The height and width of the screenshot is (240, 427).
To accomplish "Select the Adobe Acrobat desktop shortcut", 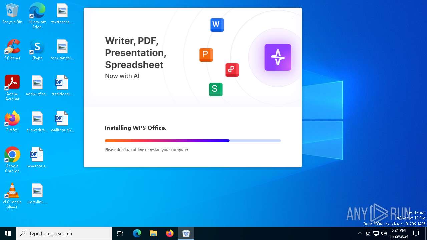I will click(12, 88).
